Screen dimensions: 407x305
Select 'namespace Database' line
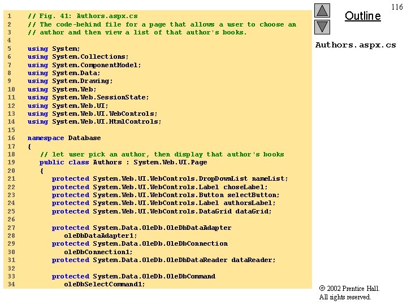(x=64, y=138)
